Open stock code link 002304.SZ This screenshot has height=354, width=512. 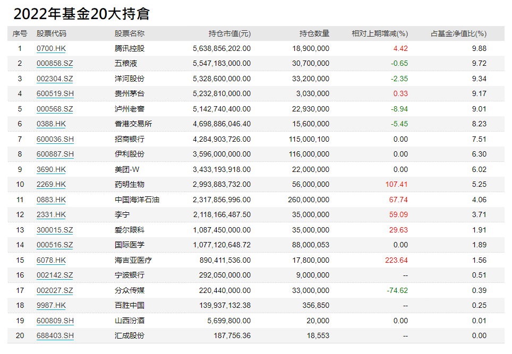point(55,79)
